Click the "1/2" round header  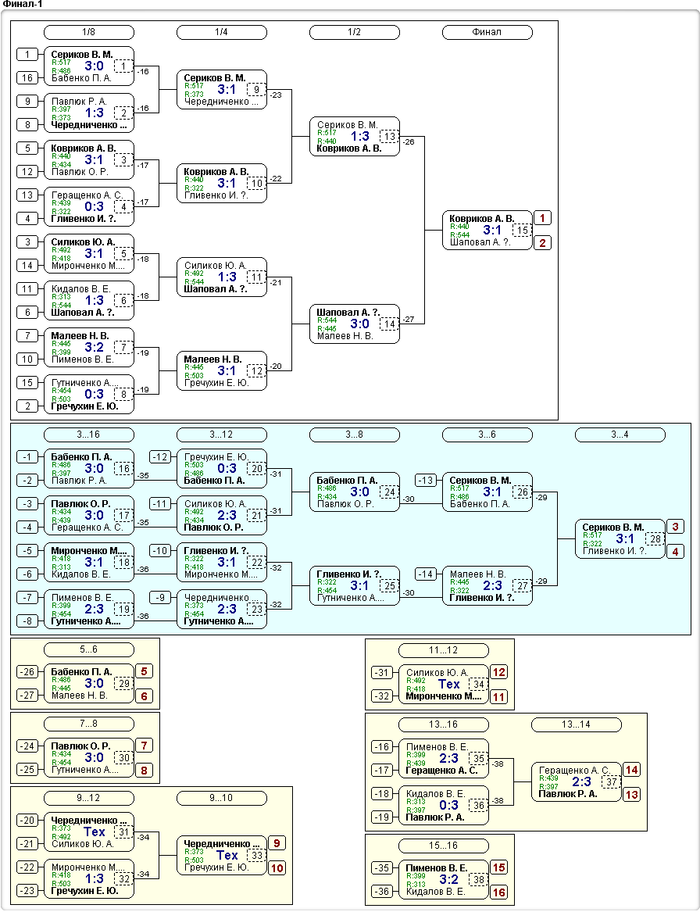pyautogui.click(x=354, y=32)
